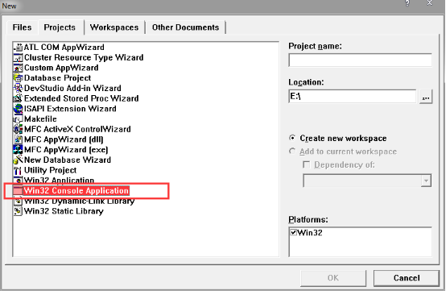Select the Database Project icon
Viewport: 446px width, 291px height.
tap(18, 78)
